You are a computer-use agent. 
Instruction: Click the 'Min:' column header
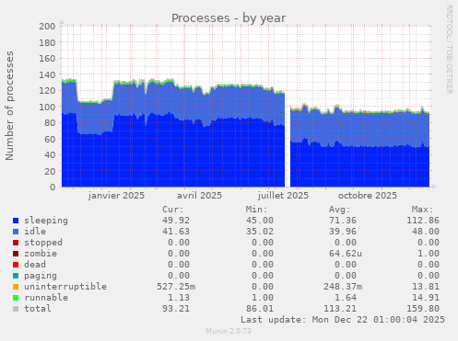coord(256,210)
